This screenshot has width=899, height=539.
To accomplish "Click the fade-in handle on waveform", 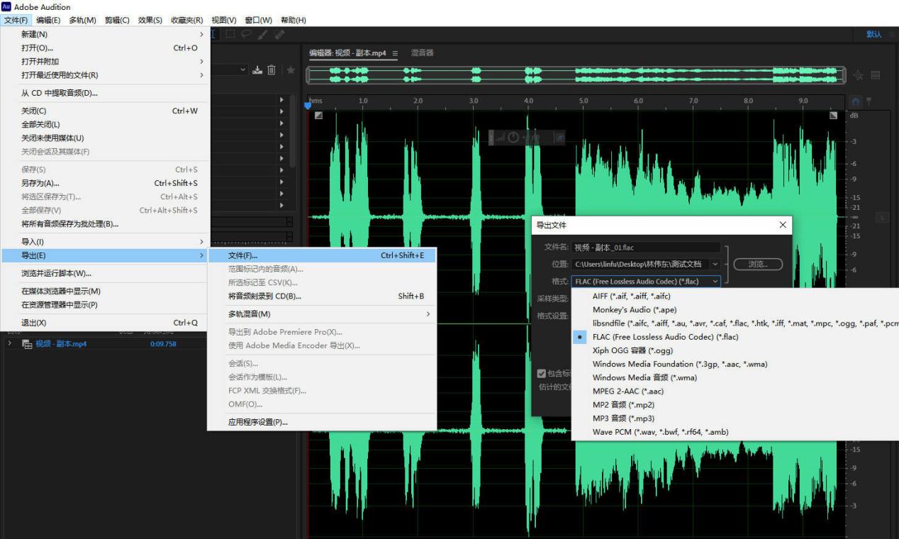I will (x=319, y=115).
